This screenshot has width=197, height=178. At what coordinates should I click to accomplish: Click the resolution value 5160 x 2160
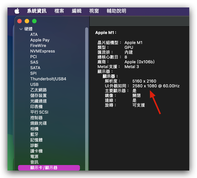(144, 81)
